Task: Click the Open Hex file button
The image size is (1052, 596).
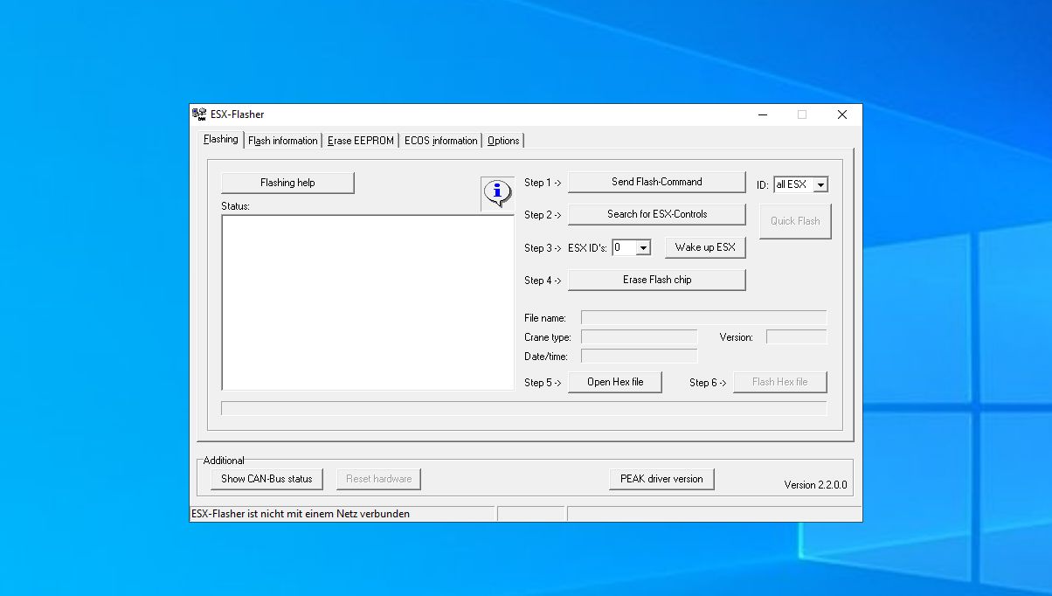Action: coord(615,382)
